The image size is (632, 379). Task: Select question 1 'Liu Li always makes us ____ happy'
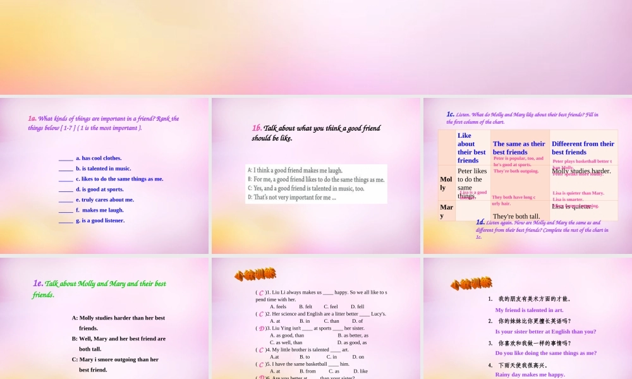click(321, 296)
